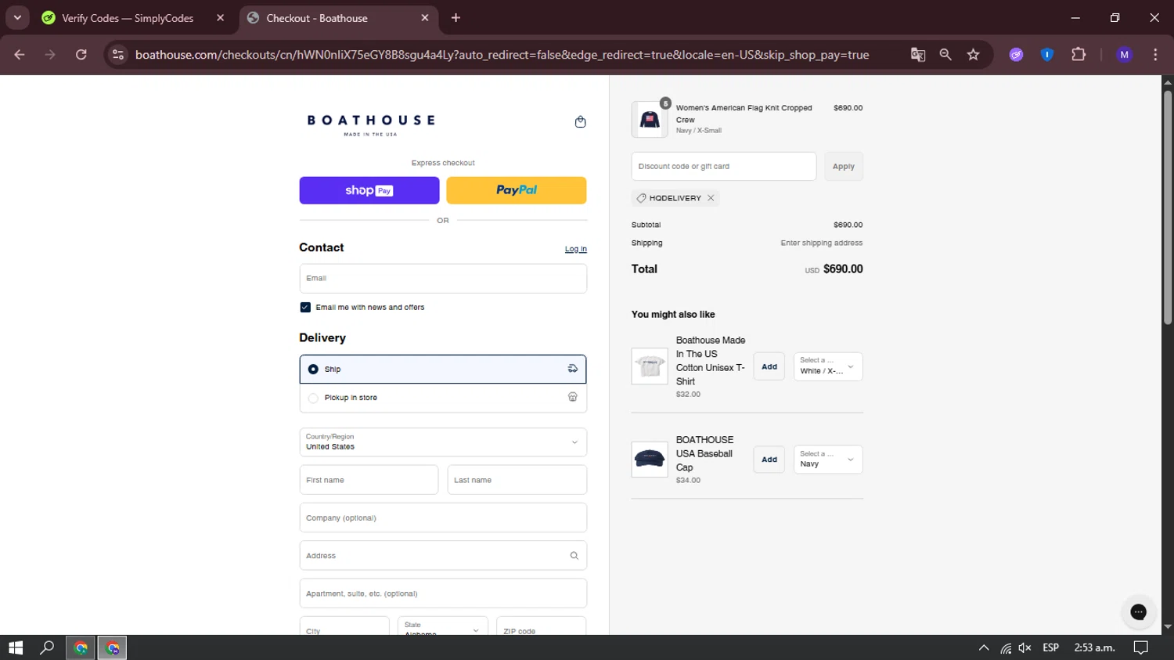Open the ESP language indicator
Image resolution: width=1174 pixels, height=660 pixels.
[1050, 647]
